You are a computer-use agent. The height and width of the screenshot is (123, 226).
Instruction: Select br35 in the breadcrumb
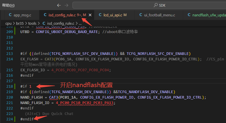click(x=20, y=23)
